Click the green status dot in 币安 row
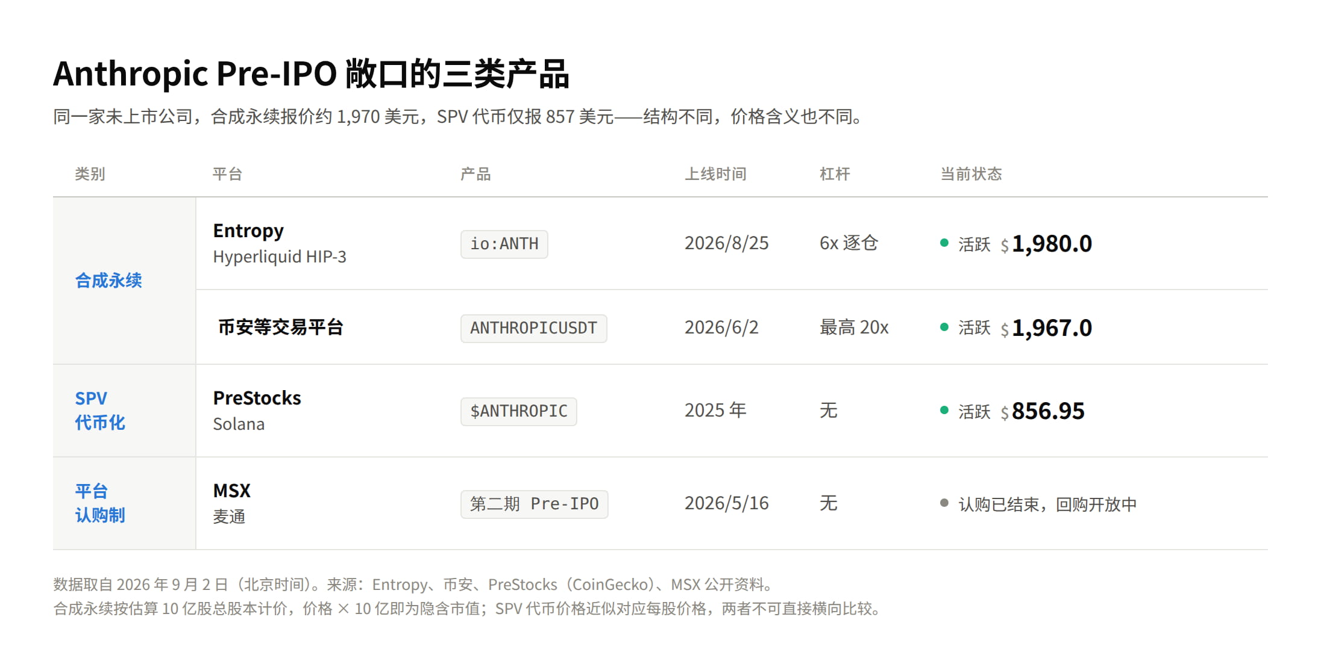 [x=944, y=327]
